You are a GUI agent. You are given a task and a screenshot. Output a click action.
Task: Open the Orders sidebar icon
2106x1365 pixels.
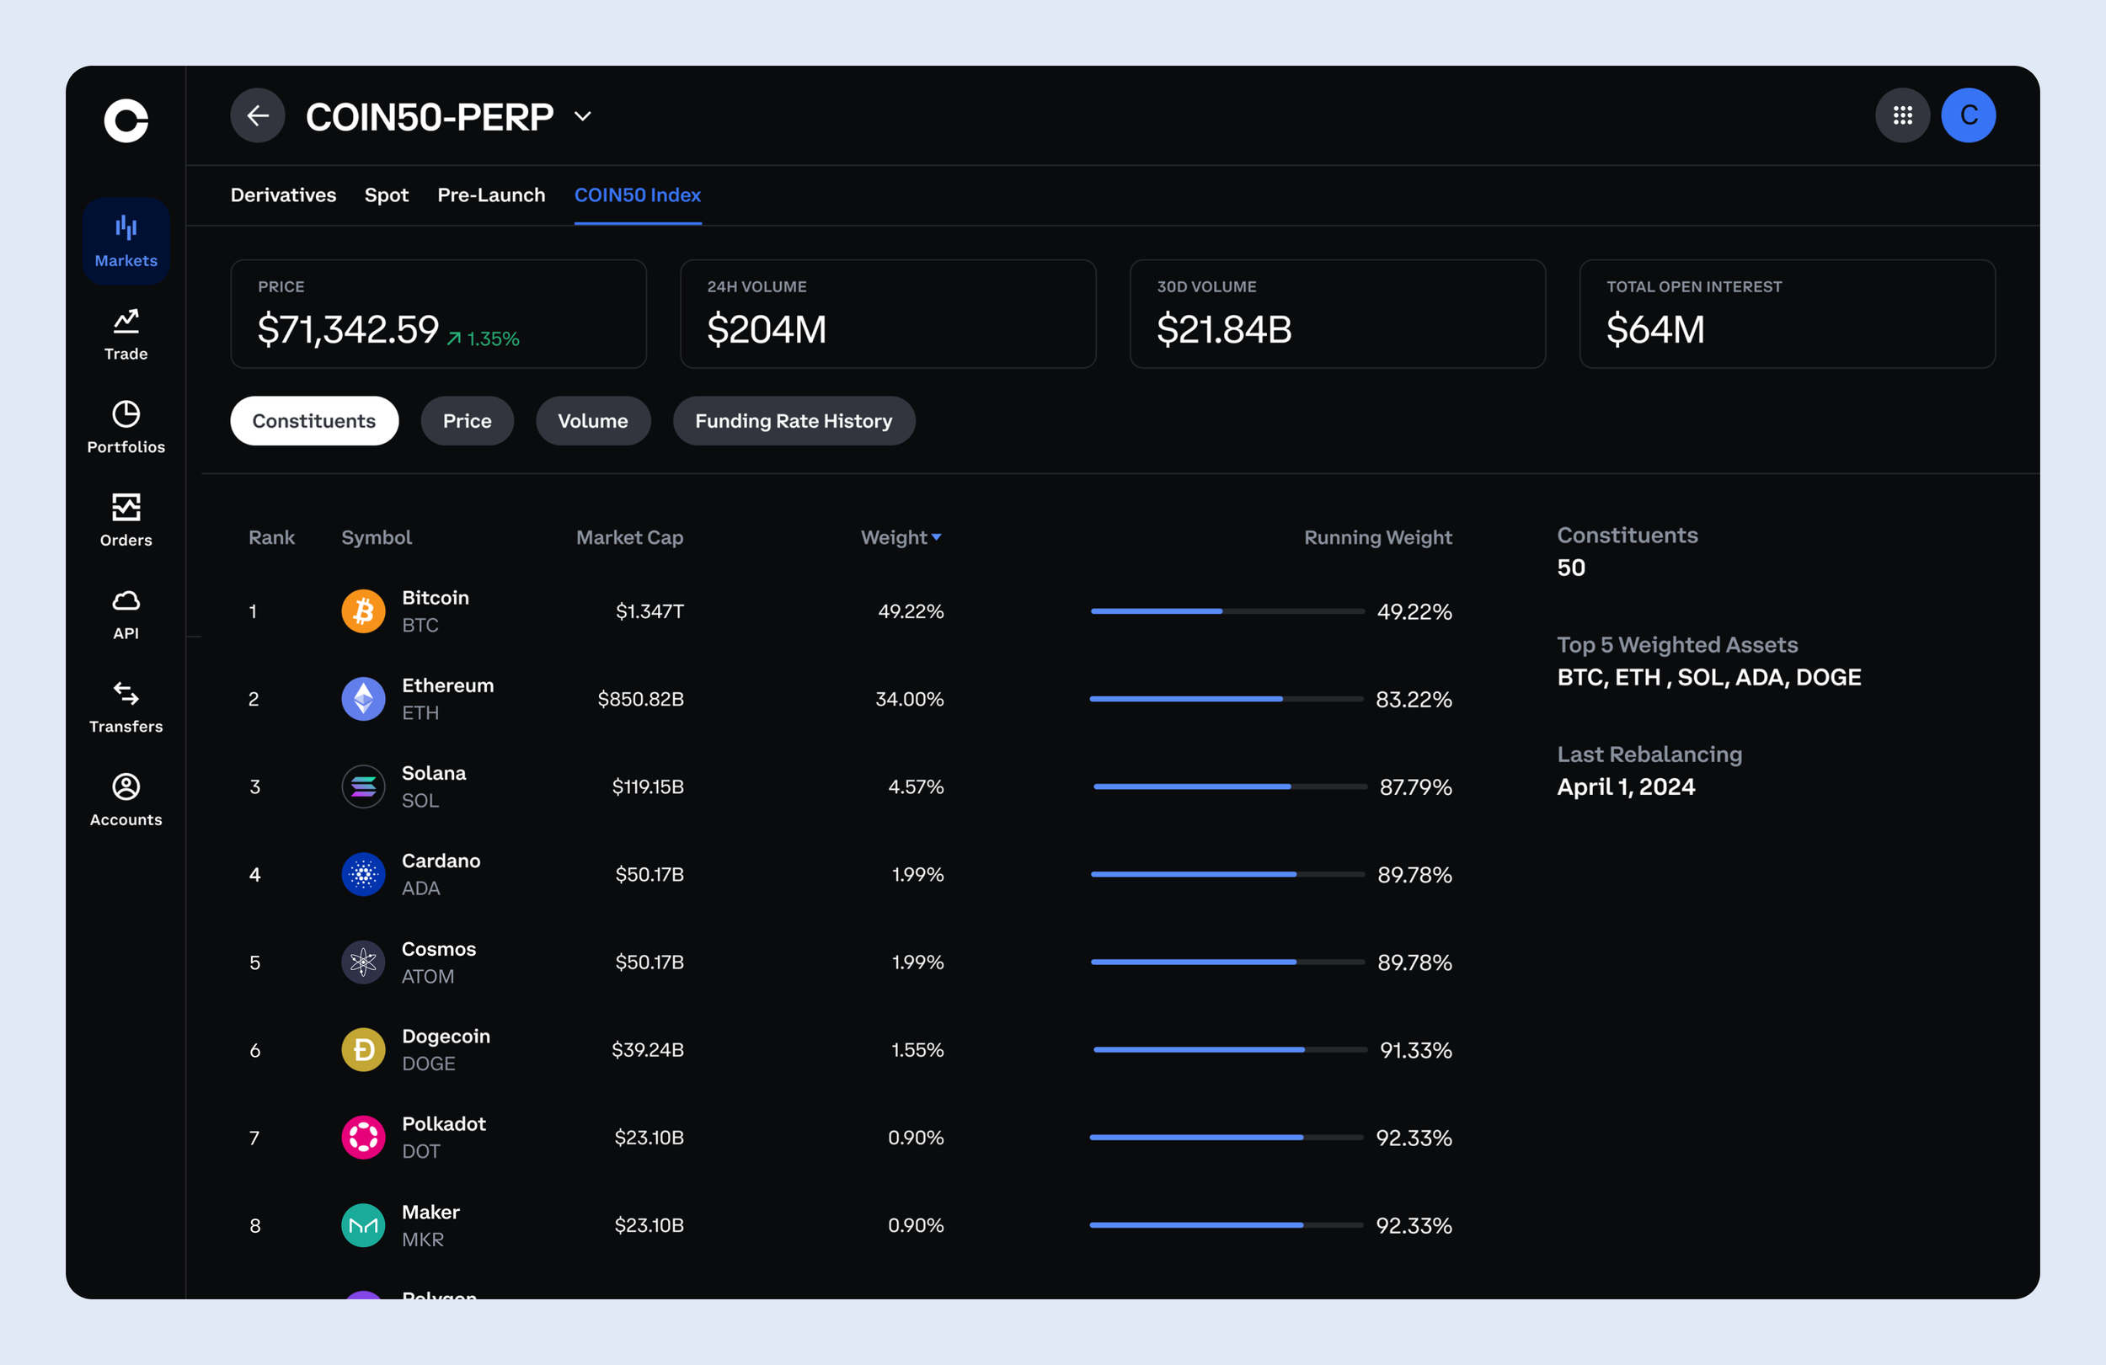pyautogui.click(x=126, y=520)
